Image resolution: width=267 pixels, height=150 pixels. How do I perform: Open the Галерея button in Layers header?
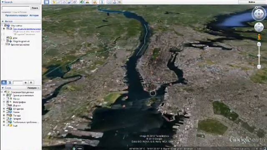(x=33, y=88)
